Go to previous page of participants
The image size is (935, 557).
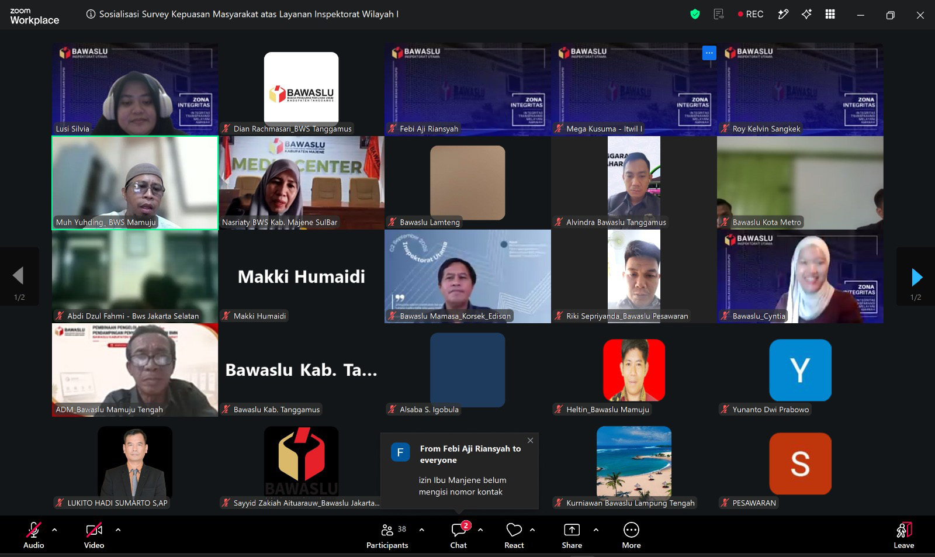click(x=19, y=276)
